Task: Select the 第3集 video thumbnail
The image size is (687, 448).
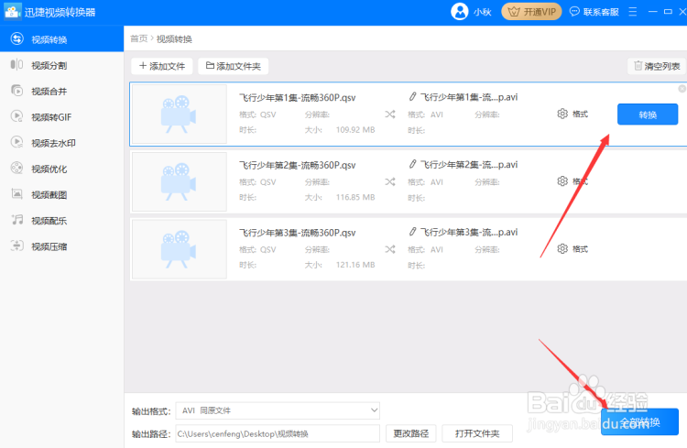Action: (180, 249)
